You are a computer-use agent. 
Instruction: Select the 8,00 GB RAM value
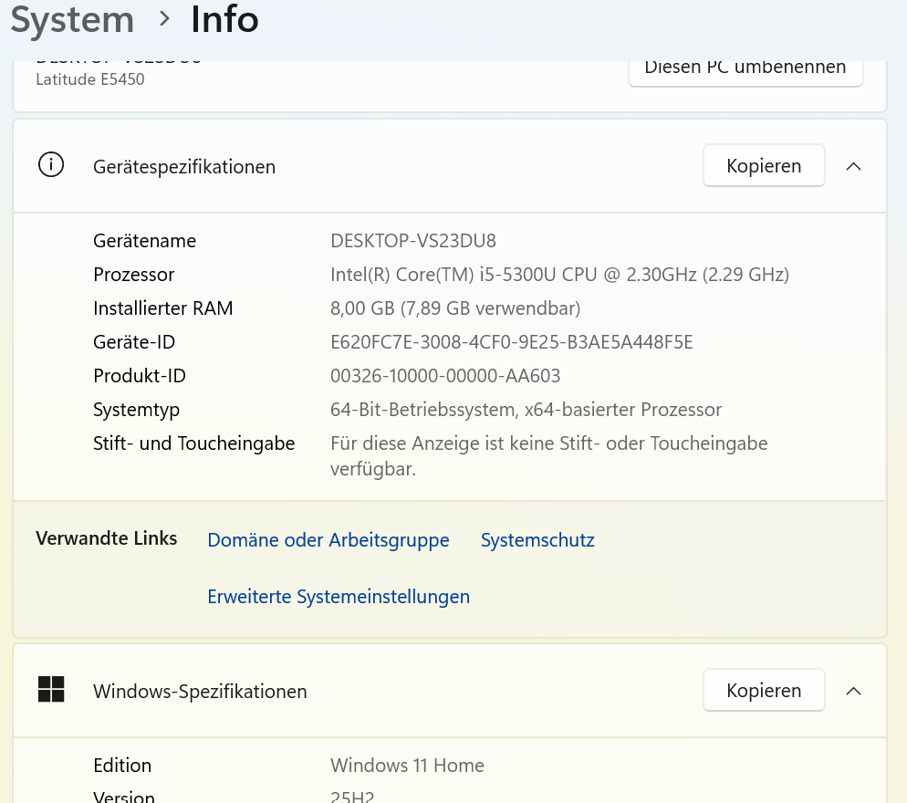pyautogui.click(x=455, y=308)
